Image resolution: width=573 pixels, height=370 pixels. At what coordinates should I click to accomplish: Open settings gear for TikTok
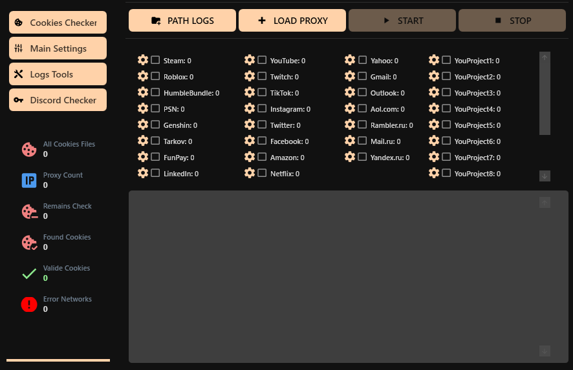[x=250, y=92]
